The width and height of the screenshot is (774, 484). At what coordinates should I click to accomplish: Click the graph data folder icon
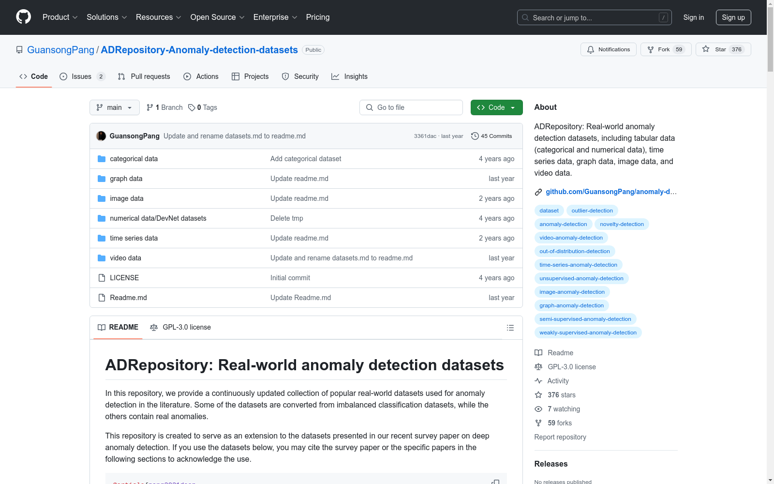[102, 179]
